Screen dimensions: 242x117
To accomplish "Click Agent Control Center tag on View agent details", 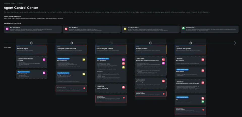I will [x=103, y=59].
